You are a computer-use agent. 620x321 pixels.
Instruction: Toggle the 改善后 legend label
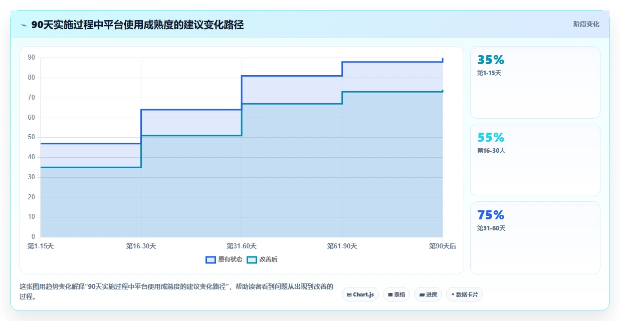point(268,259)
